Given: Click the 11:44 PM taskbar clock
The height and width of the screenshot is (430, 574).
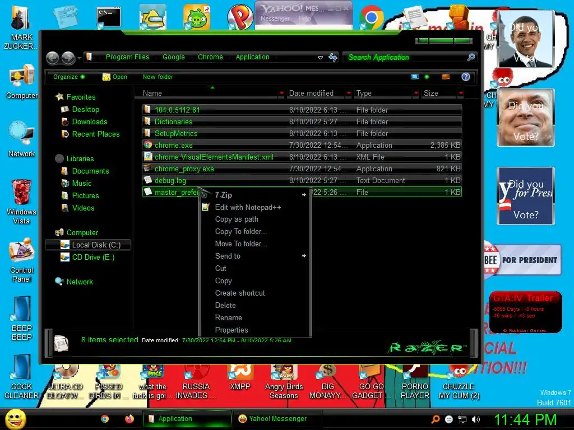Looking at the screenshot, I should coord(525,419).
